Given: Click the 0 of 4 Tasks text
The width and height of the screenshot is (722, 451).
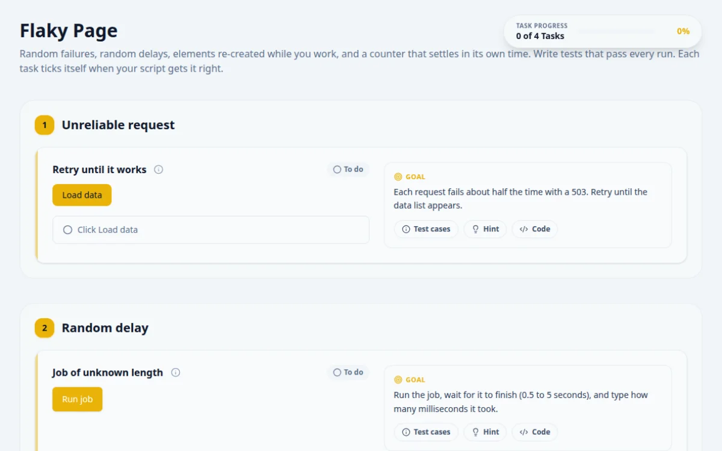Looking at the screenshot, I should (x=540, y=36).
